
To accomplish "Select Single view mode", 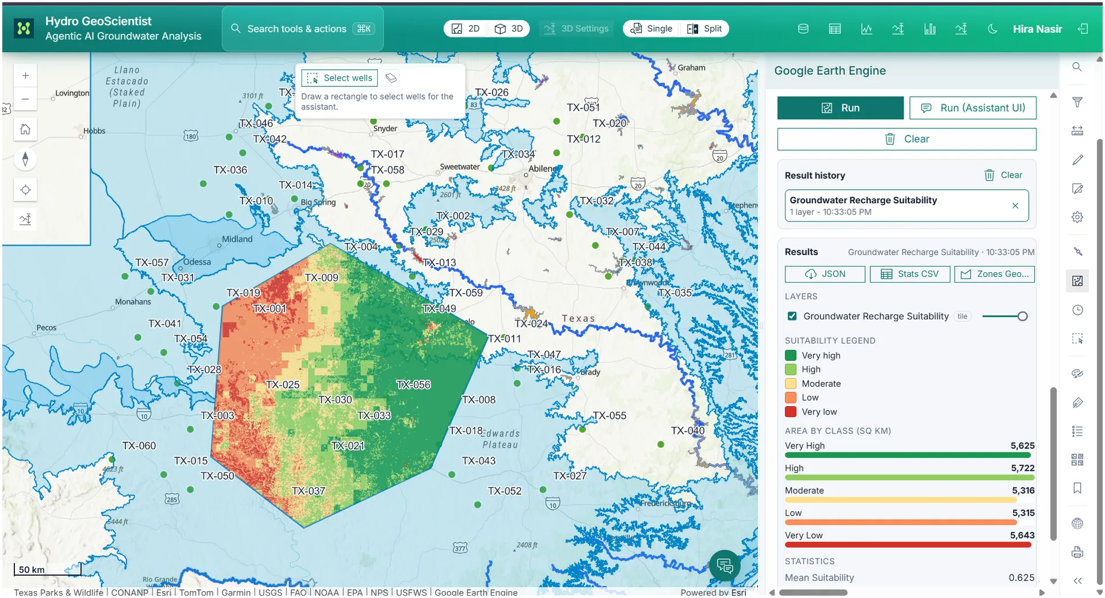I will (x=651, y=29).
